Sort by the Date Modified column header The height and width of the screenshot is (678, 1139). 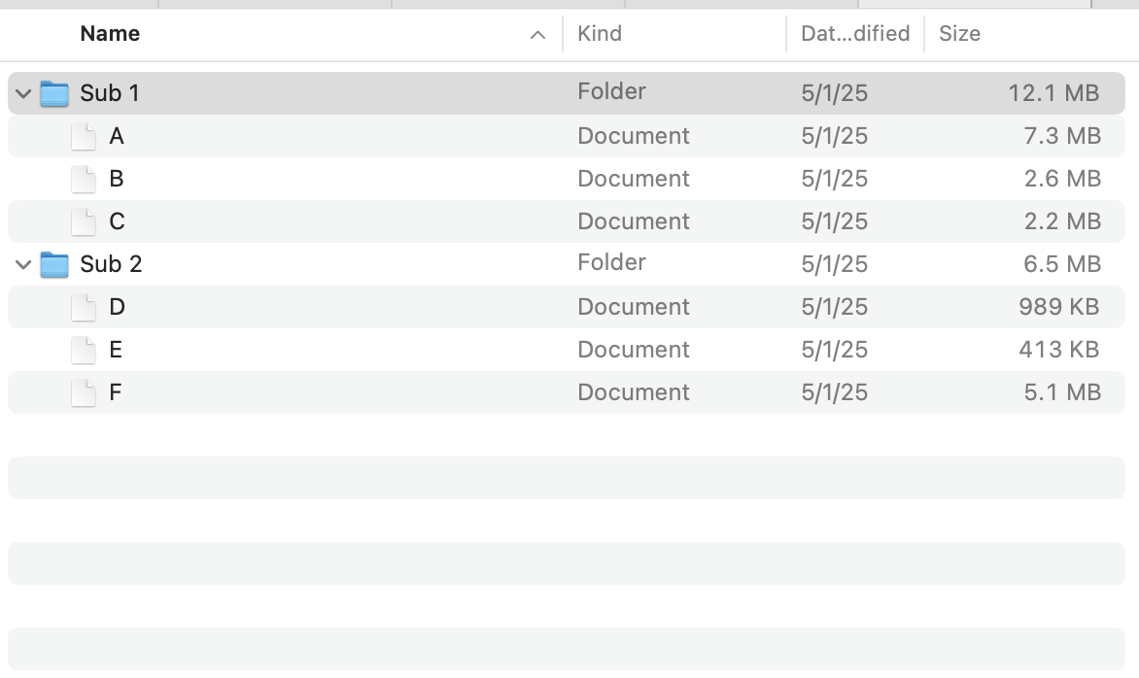(854, 34)
